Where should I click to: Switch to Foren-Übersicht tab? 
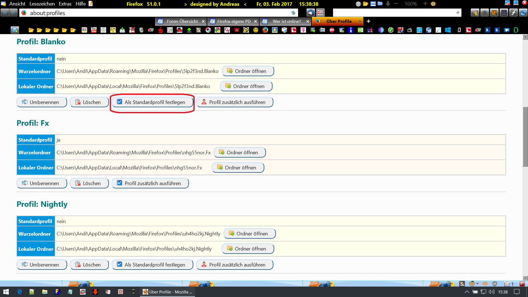[x=182, y=21]
